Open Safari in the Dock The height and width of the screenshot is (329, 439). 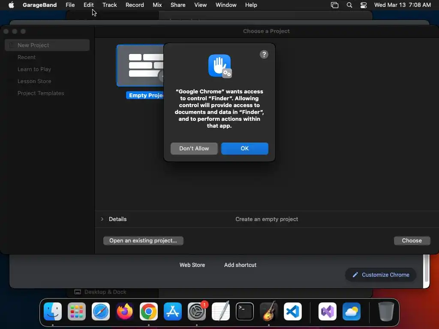coord(101,311)
